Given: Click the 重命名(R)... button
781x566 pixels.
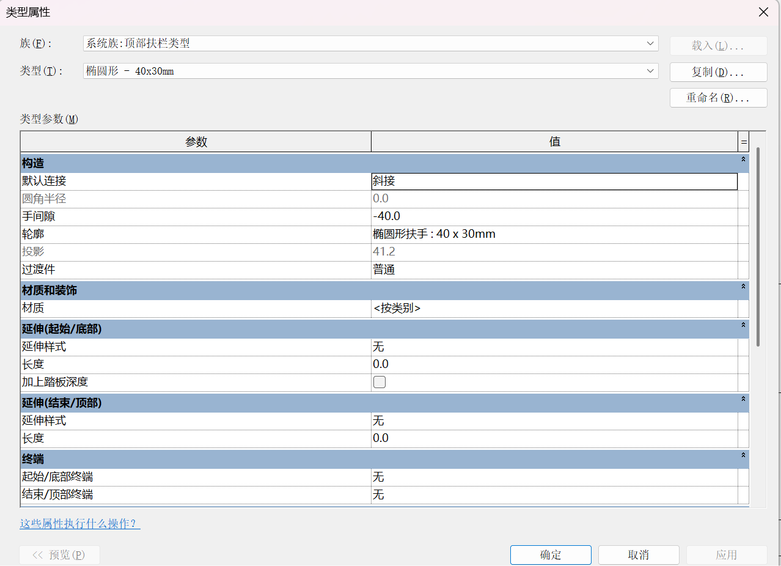Looking at the screenshot, I should click(x=718, y=98).
